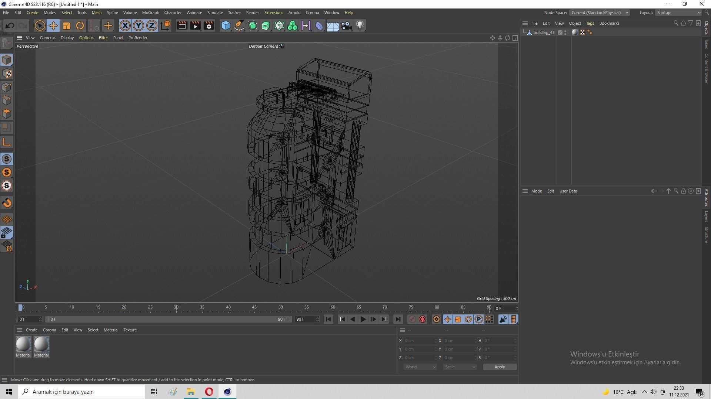Switch to Model mode in left sidebar

point(7,60)
